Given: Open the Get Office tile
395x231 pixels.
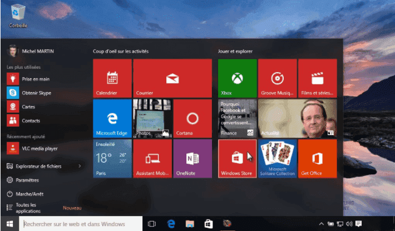Looking at the screenshot, I should click(318, 159).
